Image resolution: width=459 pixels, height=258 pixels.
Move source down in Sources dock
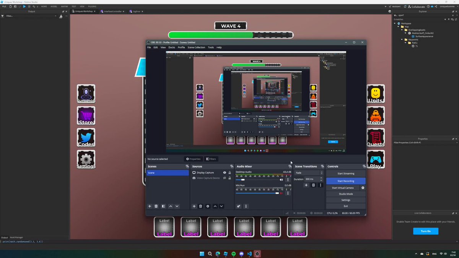click(x=221, y=206)
